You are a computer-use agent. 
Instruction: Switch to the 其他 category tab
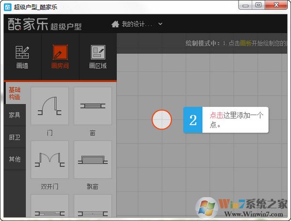(x=15, y=159)
